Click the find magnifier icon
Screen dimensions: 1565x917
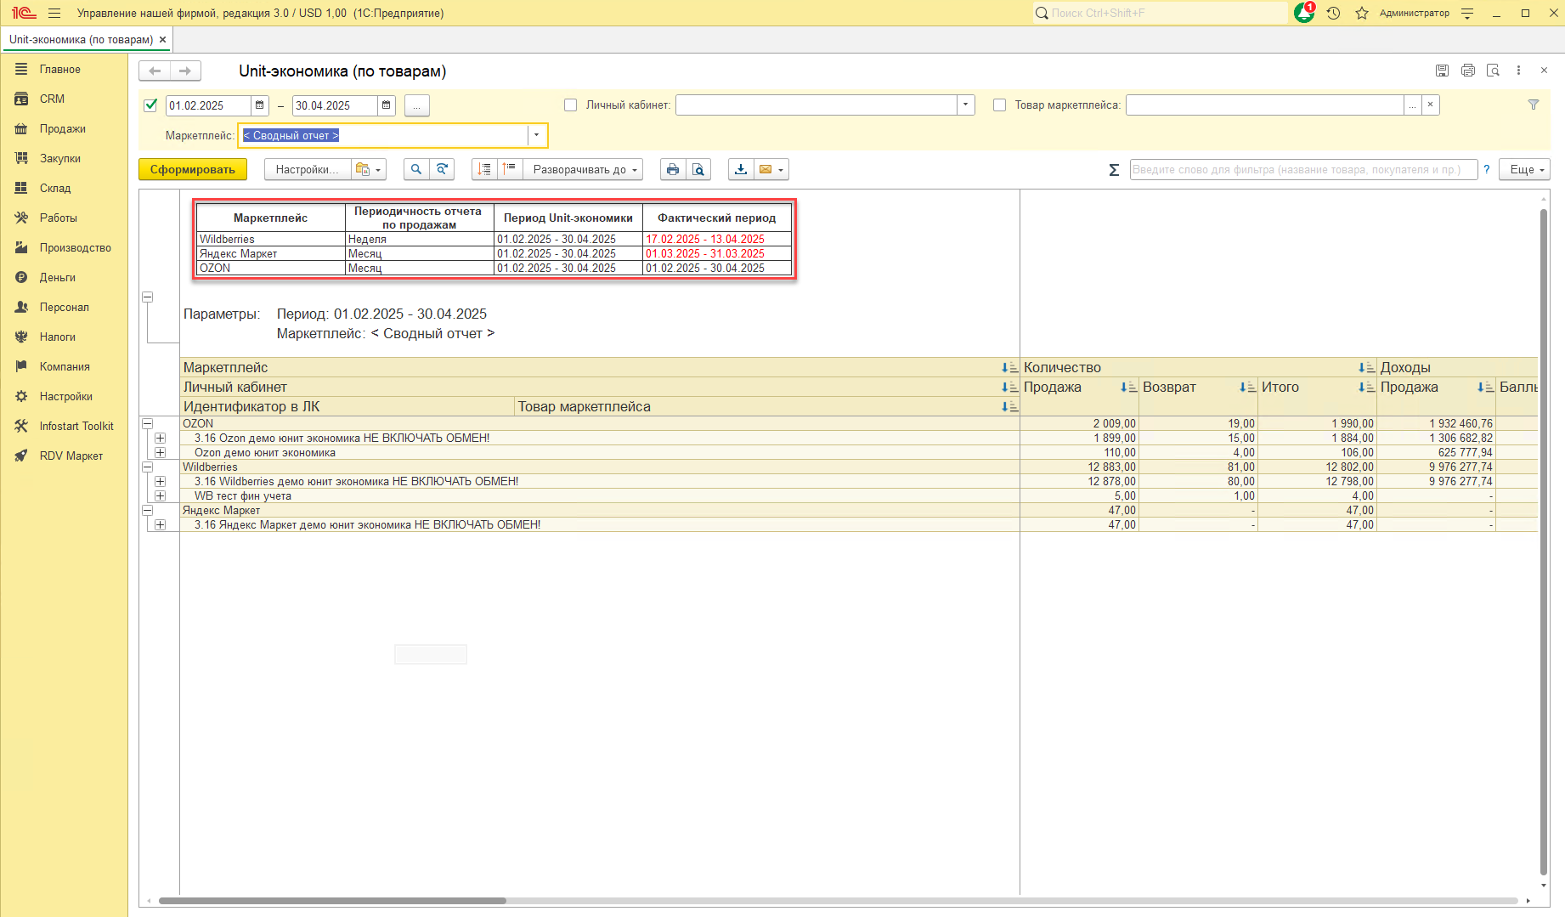[x=416, y=169]
